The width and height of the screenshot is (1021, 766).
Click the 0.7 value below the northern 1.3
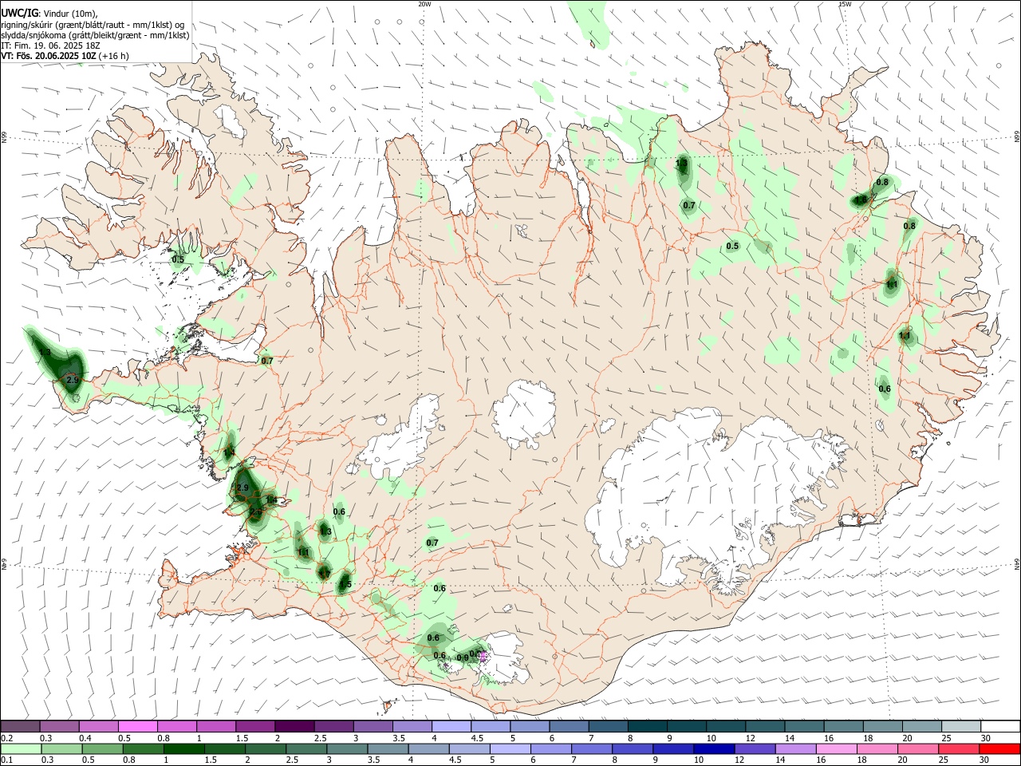(689, 205)
